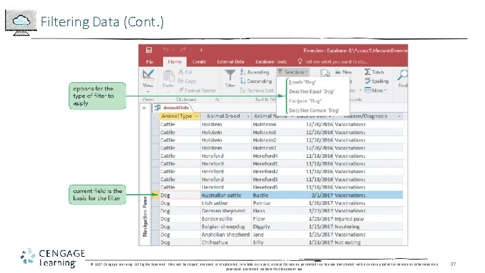
Task: Click the German shepherd breed cell
Action: 226,211
